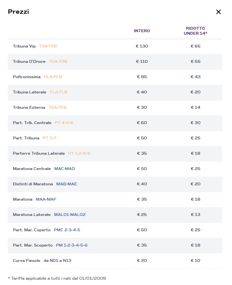Screen dimensions: 232x285
Task: Select Curva Fiesole da N01 a N13
Action: click(x=58, y=261)
